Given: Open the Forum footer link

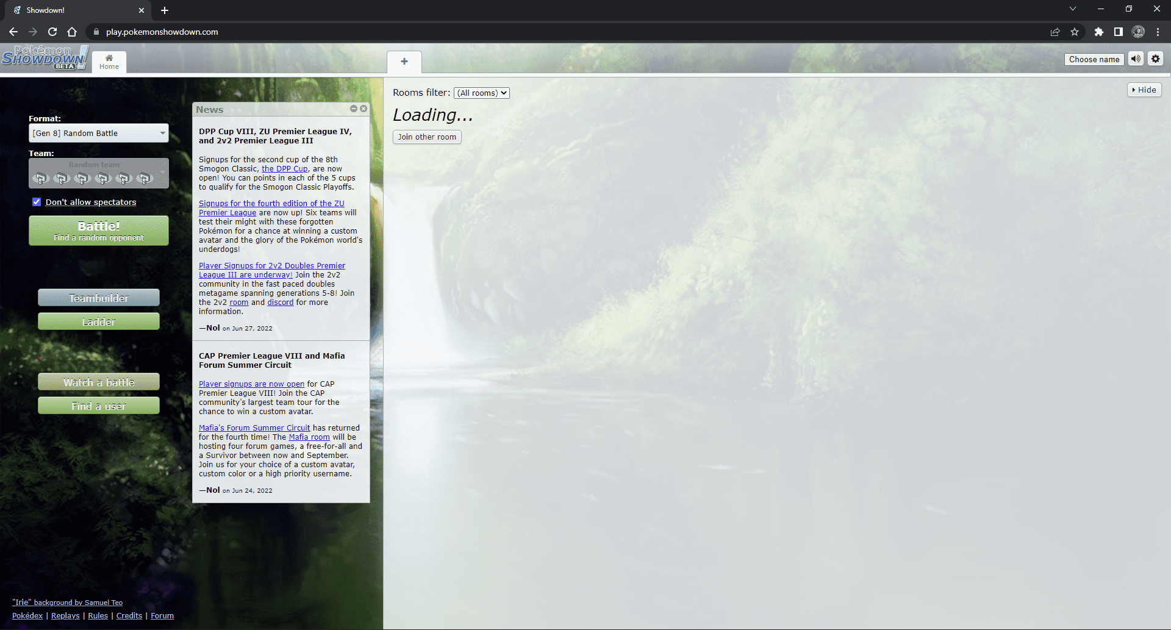Looking at the screenshot, I should click(162, 616).
